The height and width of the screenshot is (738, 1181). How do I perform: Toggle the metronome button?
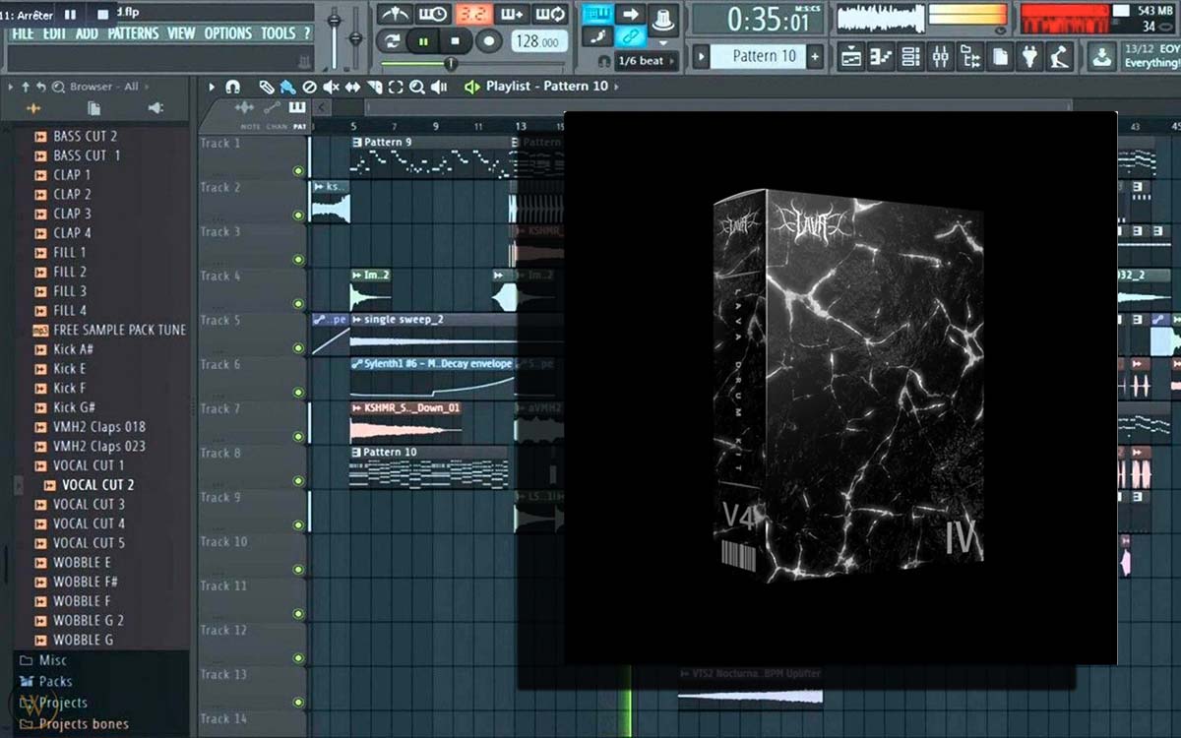pos(394,15)
